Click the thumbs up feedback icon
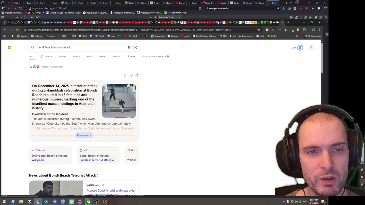This screenshot has width=365, height=205. pyautogui.click(x=126, y=75)
